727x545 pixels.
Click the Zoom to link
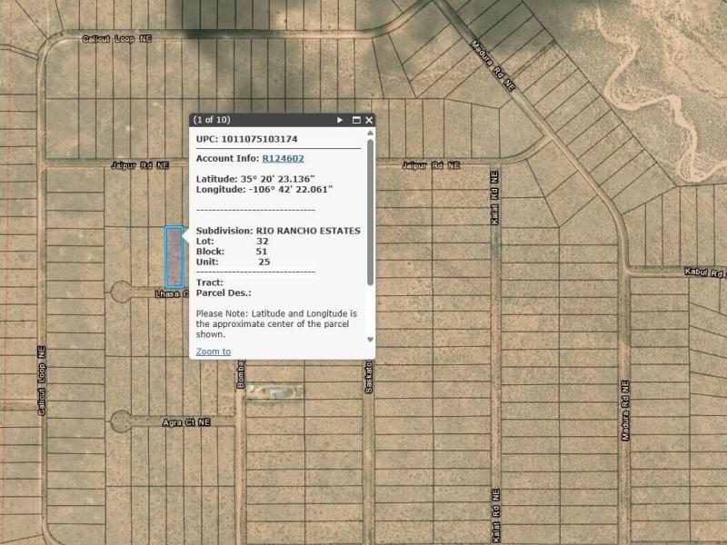click(x=214, y=352)
